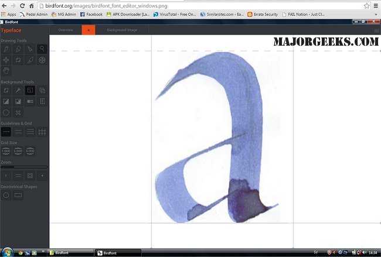Image resolution: width=381 pixels, height=257 pixels.
Task: Set grid size to 4.000
Action: [x=30, y=151]
